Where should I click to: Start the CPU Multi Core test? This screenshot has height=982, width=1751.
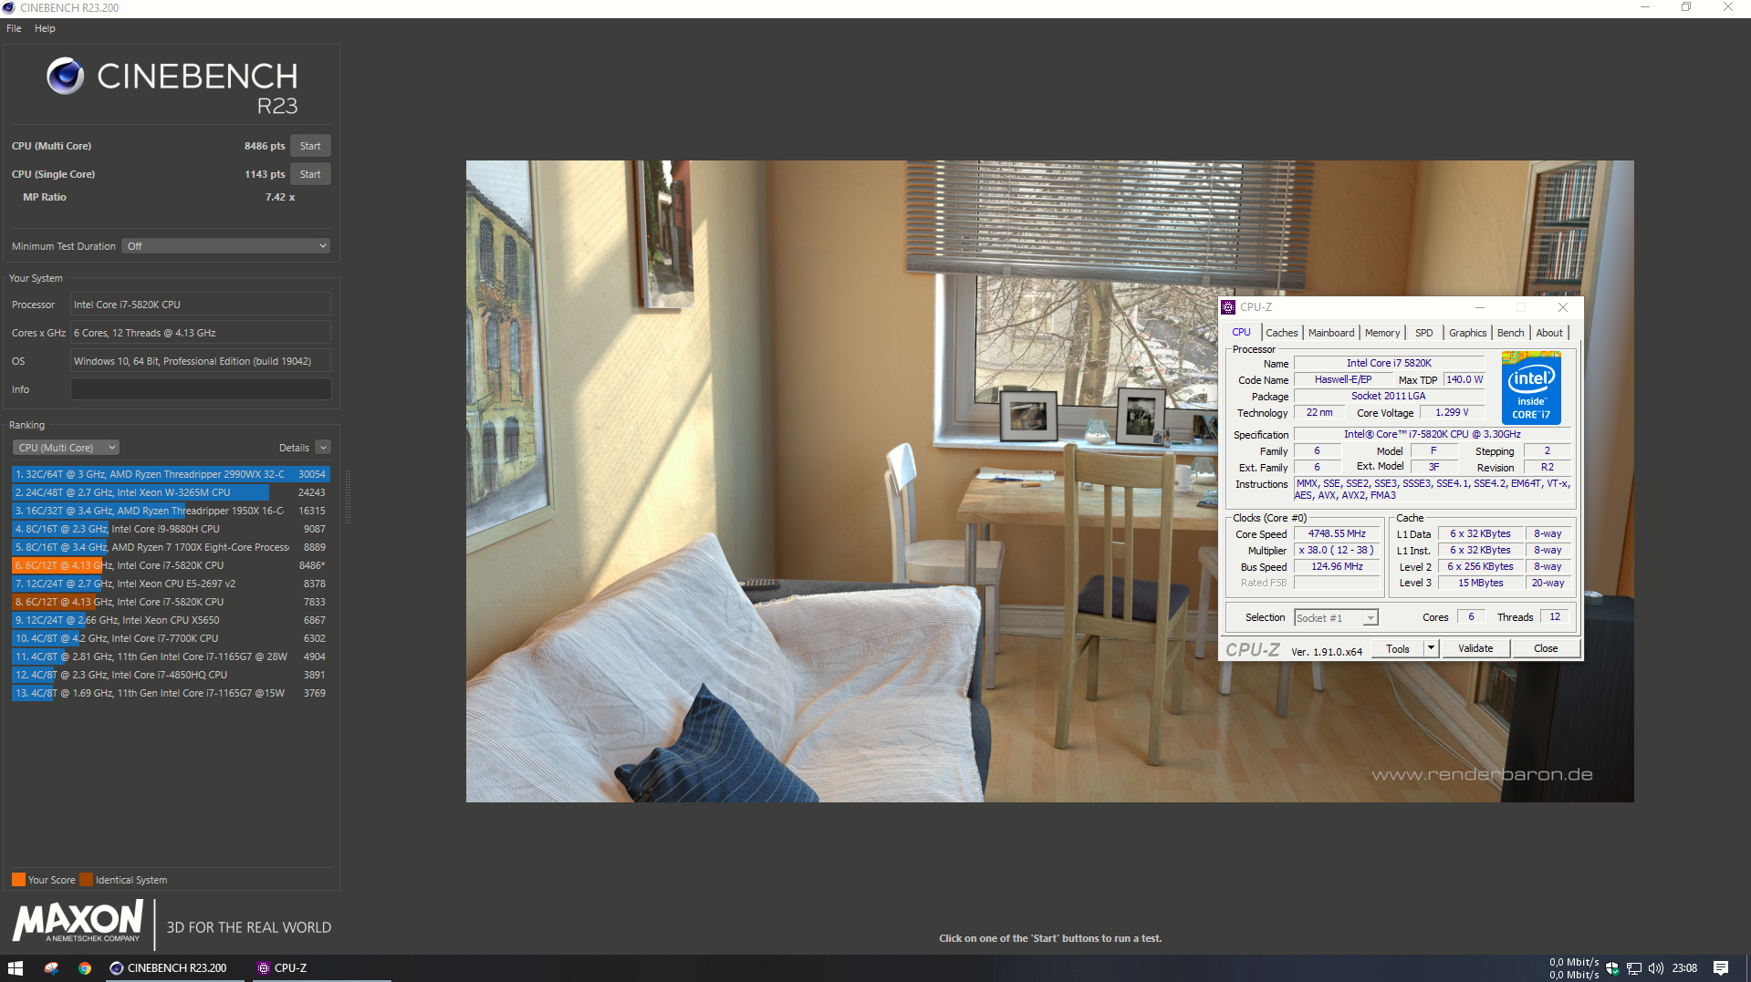click(310, 146)
